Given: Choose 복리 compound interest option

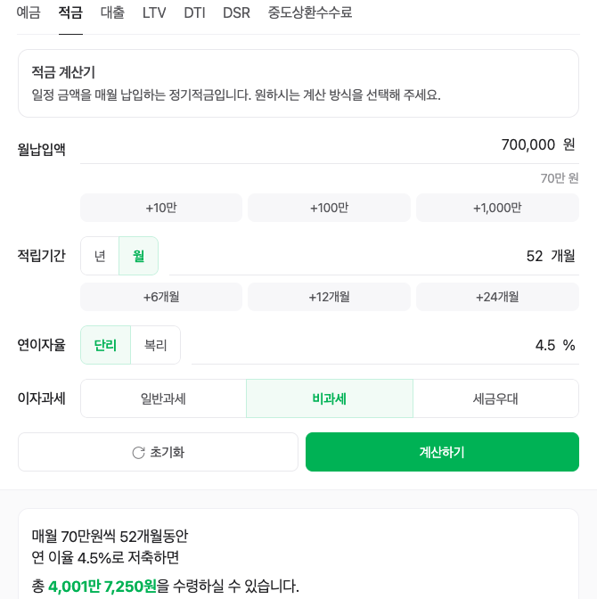Looking at the screenshot, I should click(x=155, y=345).
